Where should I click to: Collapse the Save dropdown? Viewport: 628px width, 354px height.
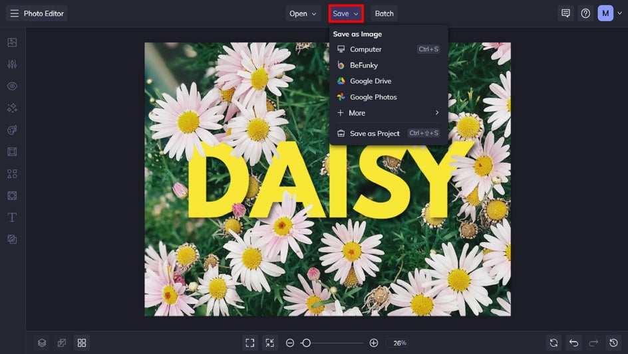click(x=346, y=13)
